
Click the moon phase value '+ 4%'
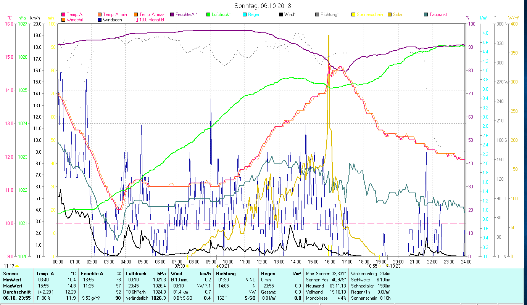341,298
